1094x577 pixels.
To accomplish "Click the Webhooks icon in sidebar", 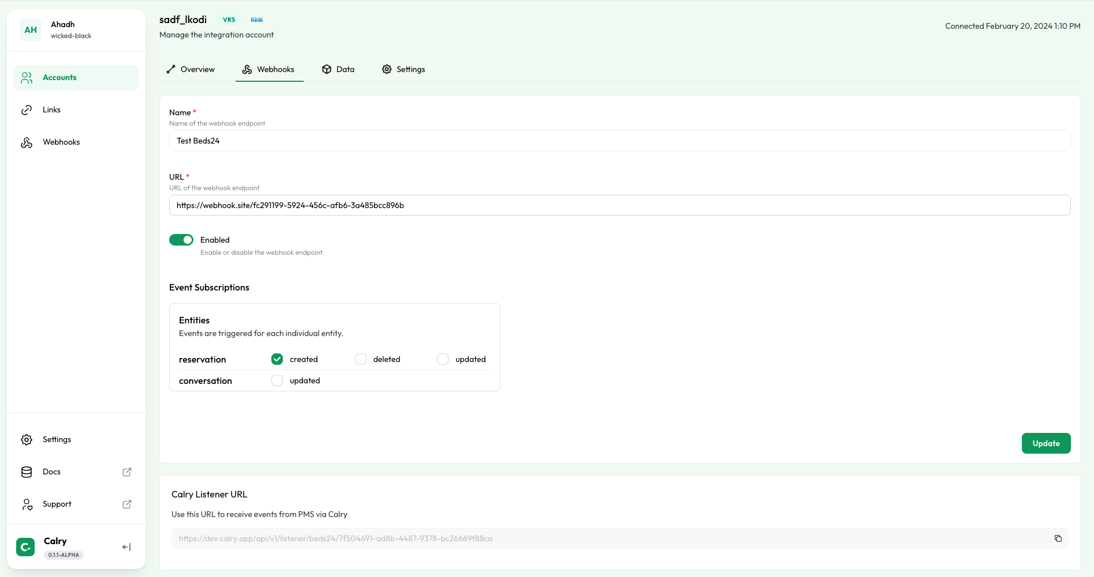I will (27, 142).
